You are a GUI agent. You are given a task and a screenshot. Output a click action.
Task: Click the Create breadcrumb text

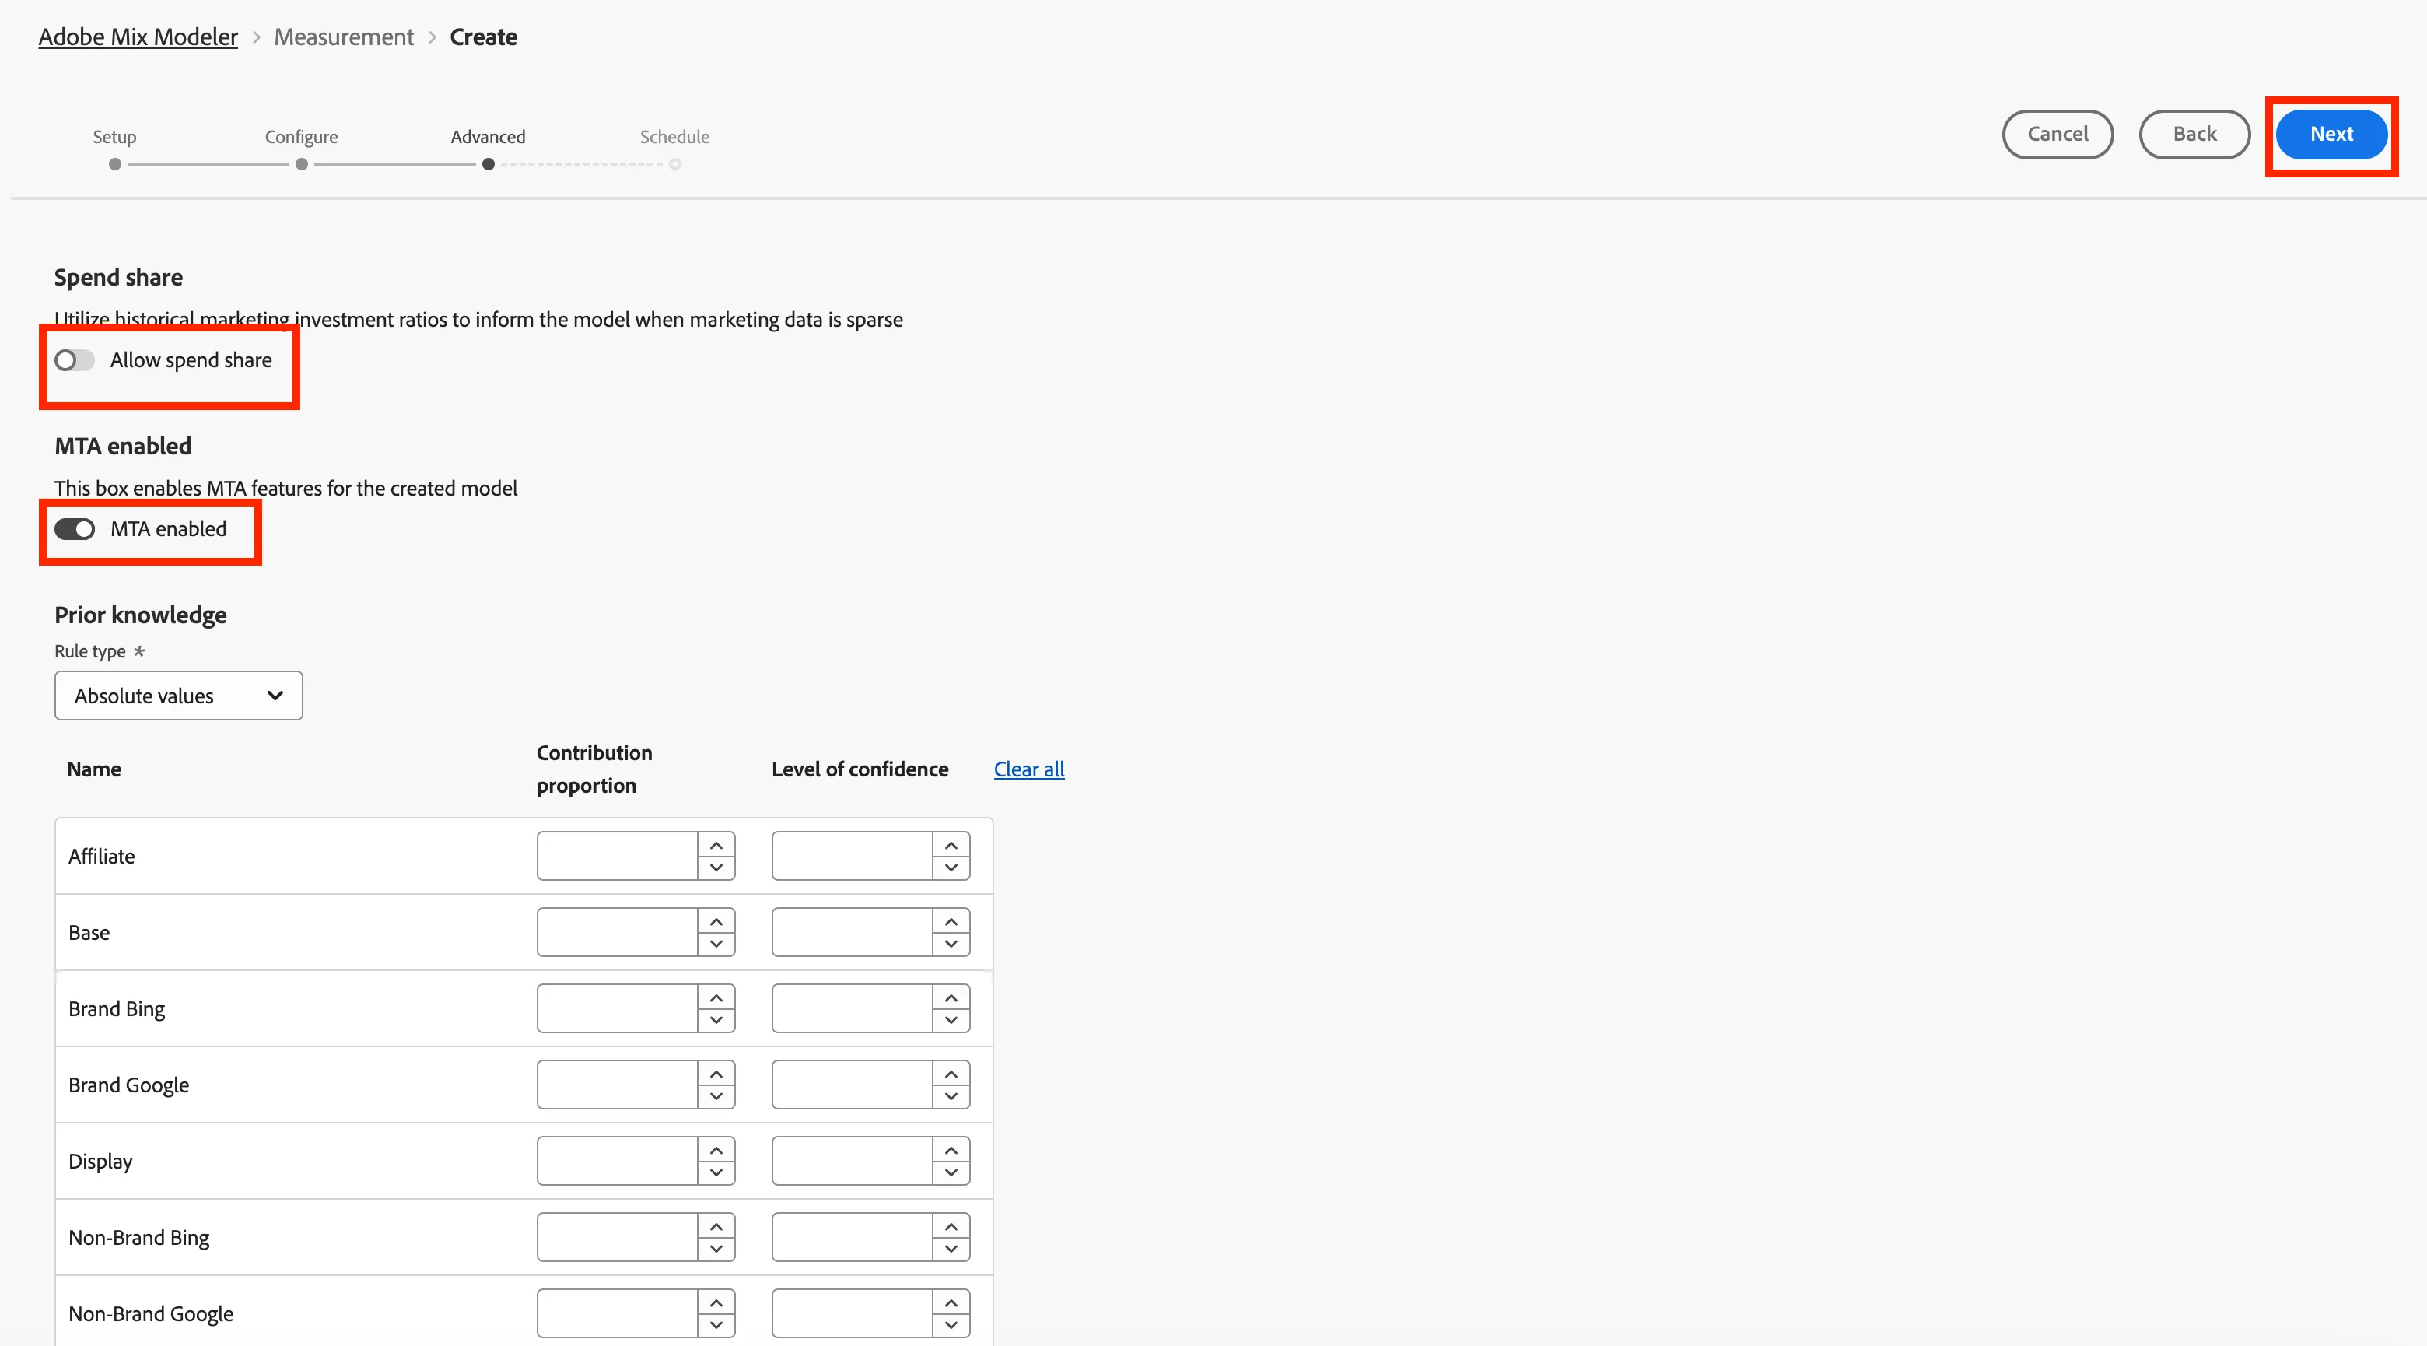pyautogui.click(x=483, y=37)
